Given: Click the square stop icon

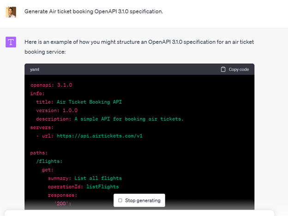Looking at the screenshot, I should click(120, 200).
